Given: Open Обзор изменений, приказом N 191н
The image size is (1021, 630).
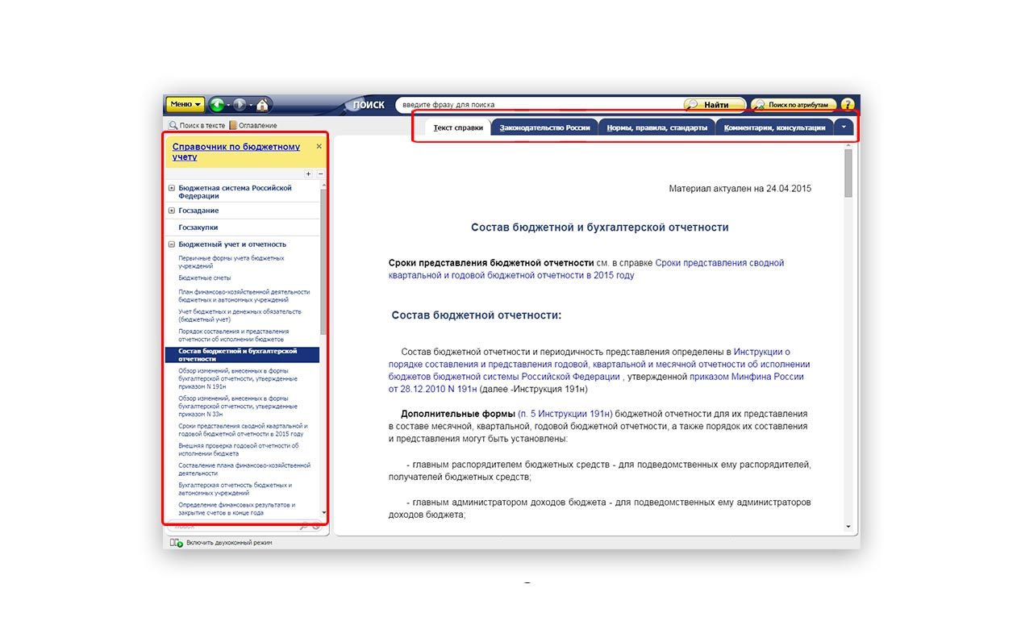Looking at the screenshot, I should pyautogui.click(x=238, y=378).
